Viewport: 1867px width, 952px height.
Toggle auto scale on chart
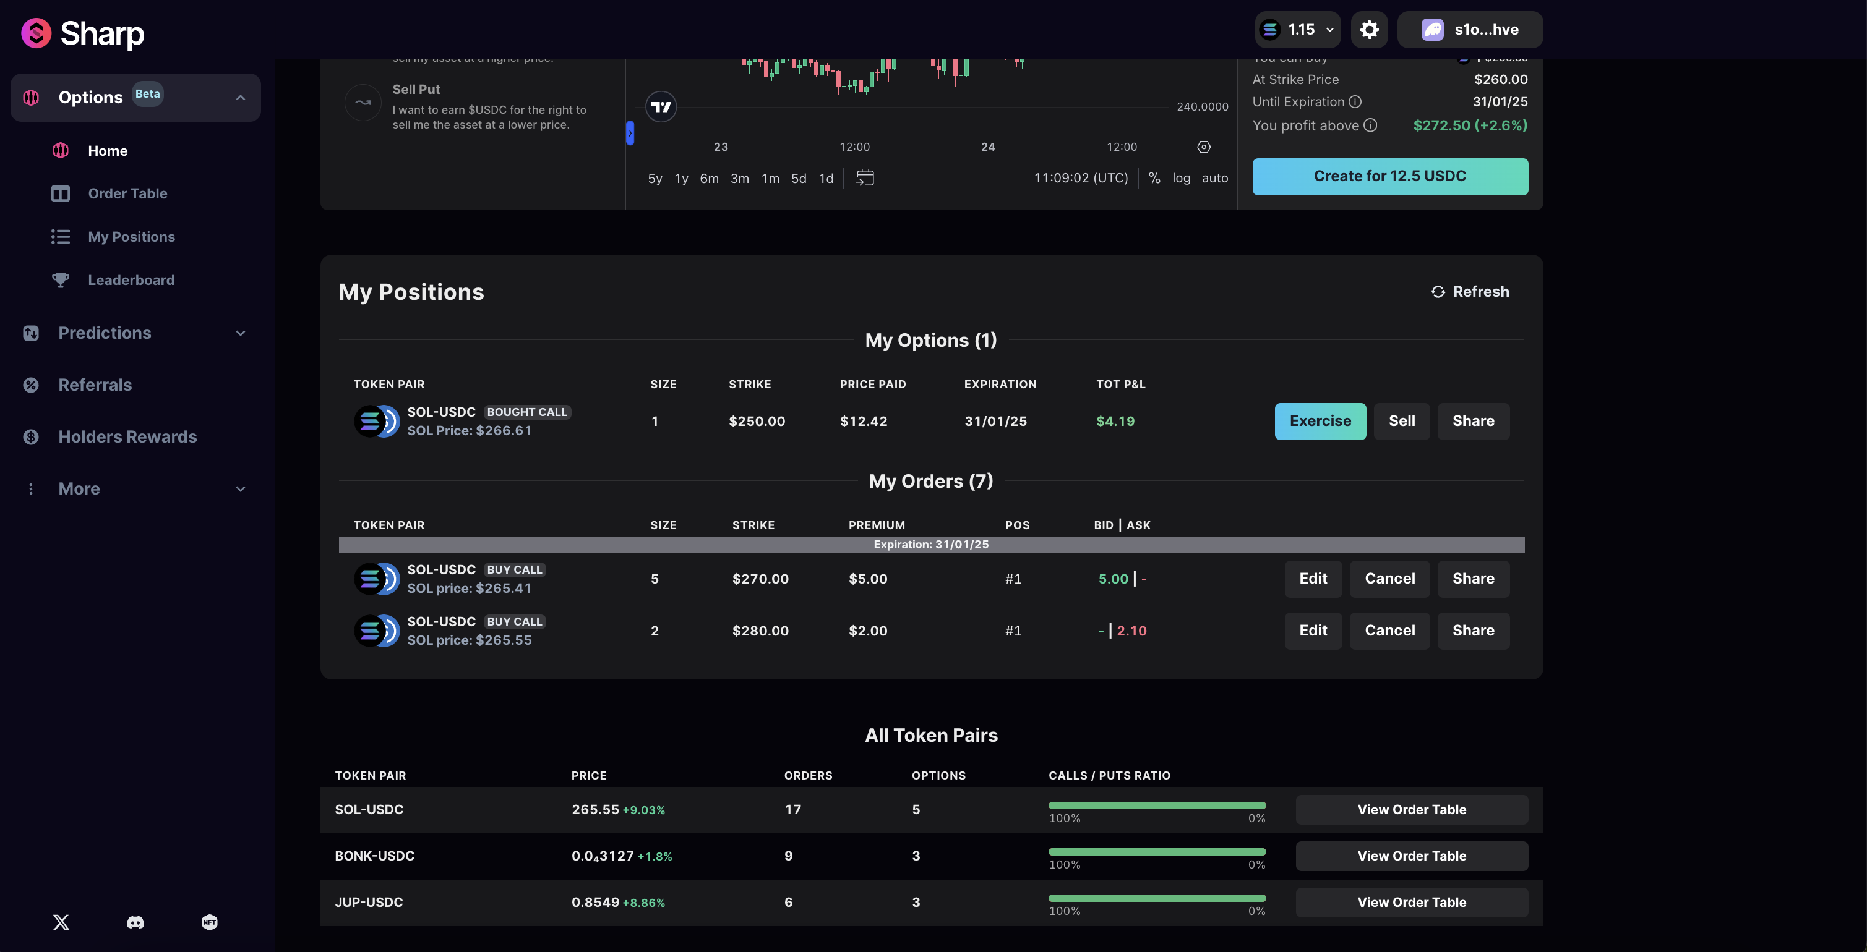(x=1215, y=178)
